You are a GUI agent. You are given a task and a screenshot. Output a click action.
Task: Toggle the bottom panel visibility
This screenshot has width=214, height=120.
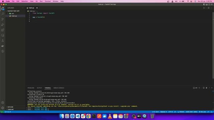tap(207, 4)
